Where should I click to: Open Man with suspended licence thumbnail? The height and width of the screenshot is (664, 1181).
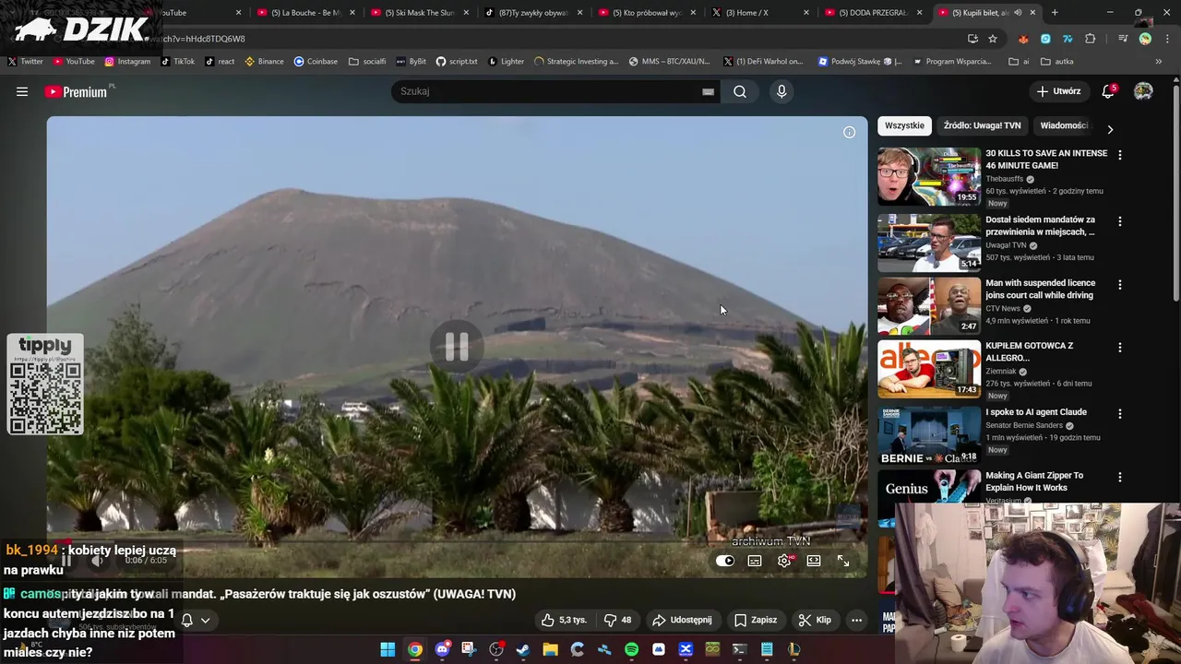(x=928, y=305)
